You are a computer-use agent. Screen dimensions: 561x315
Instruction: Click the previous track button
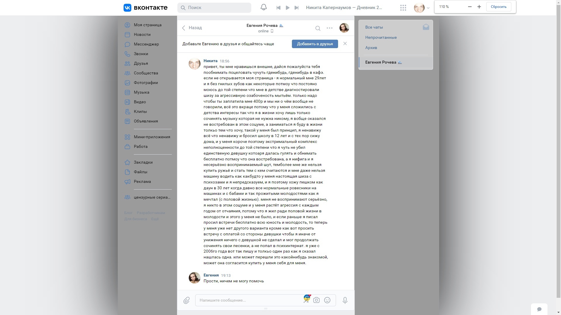278,7
